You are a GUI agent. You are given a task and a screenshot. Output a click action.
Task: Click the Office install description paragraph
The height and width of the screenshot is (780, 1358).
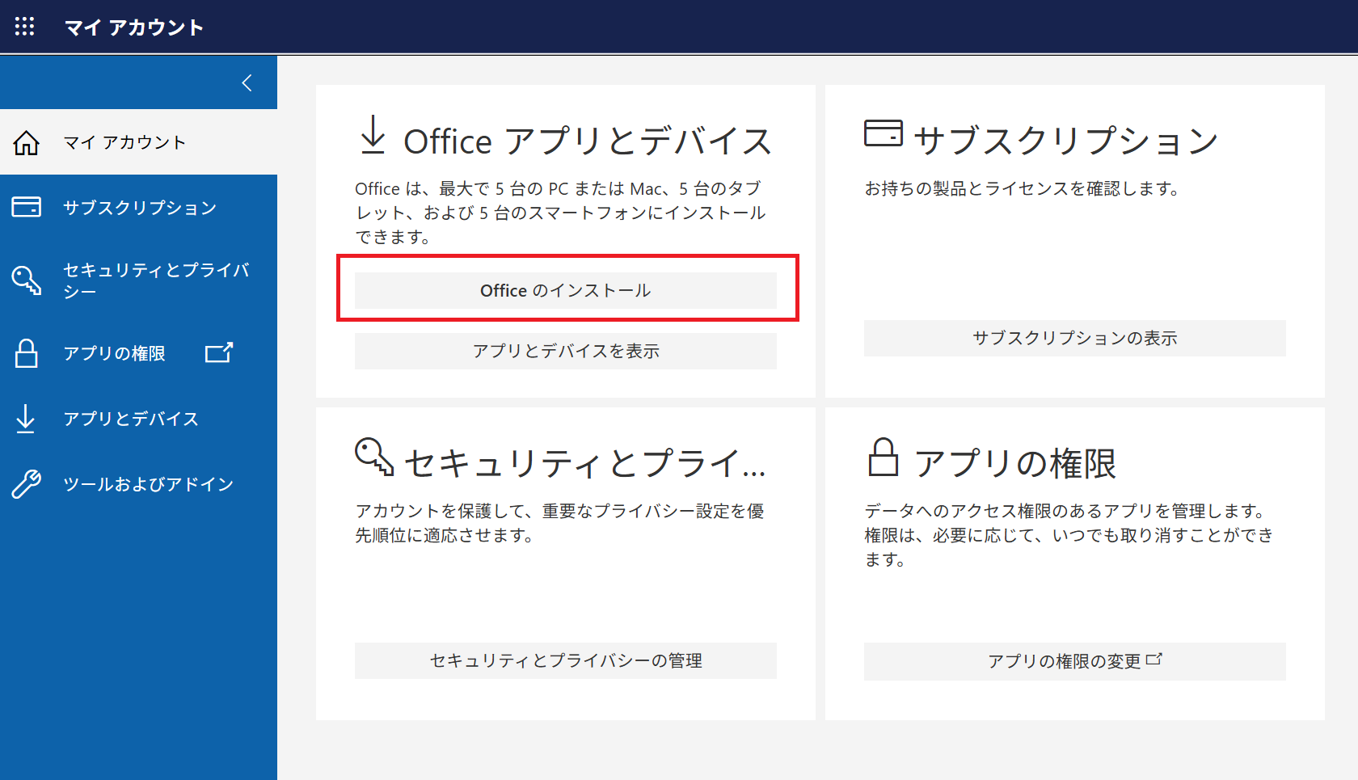pyautogui.click(x=560, y=213)
